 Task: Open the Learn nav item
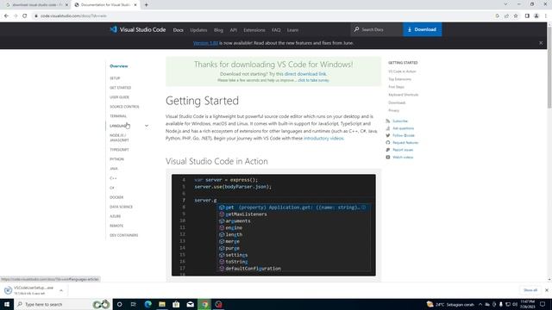click(292, 30)
